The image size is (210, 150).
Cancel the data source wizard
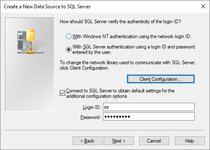[154, 141]
